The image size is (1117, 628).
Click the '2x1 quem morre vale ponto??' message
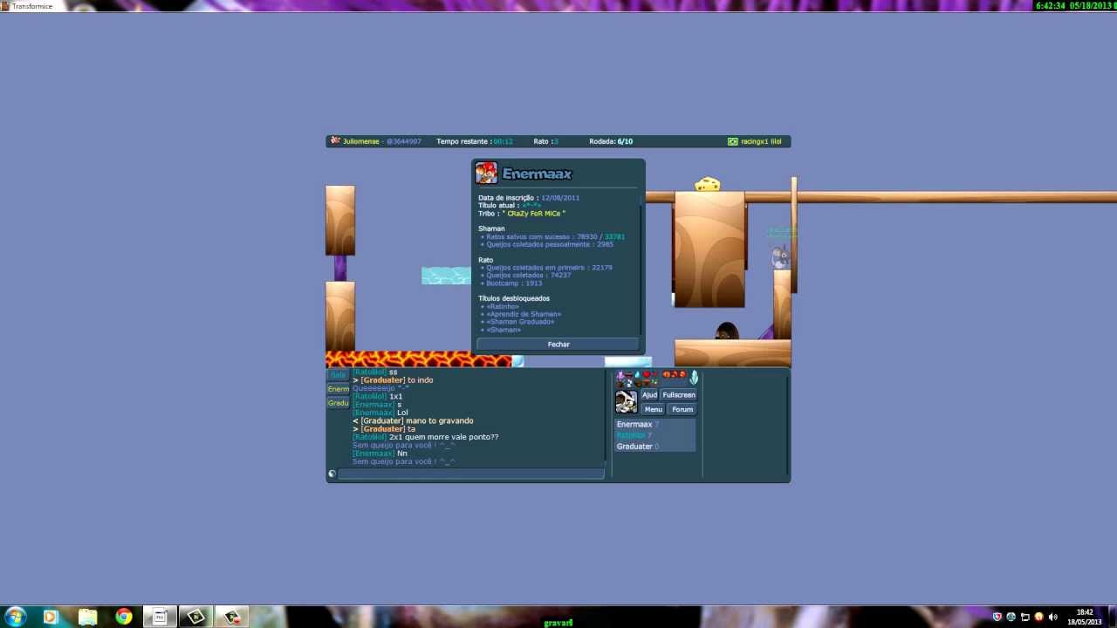pos(444,437)
